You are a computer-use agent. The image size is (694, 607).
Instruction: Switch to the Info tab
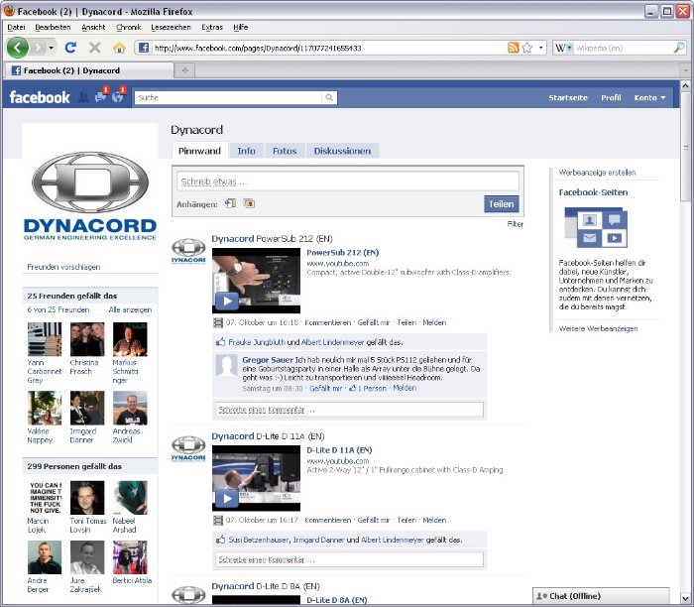[x=246, y=151]
